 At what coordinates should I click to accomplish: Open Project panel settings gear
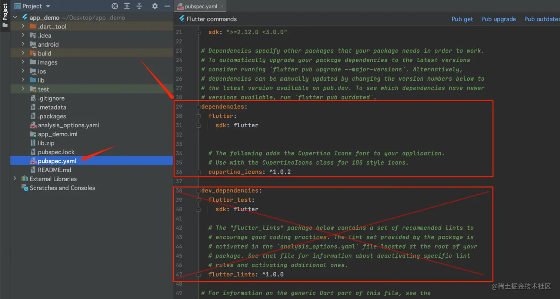click(155, 6)
